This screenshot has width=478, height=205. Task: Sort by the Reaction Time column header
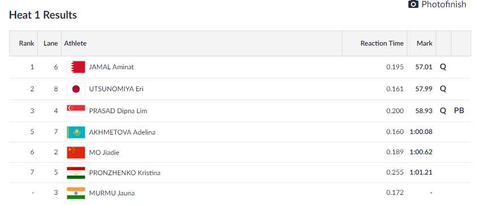coord(382,43)
